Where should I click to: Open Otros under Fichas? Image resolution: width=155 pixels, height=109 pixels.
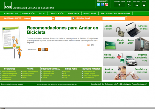pos(24,77)
